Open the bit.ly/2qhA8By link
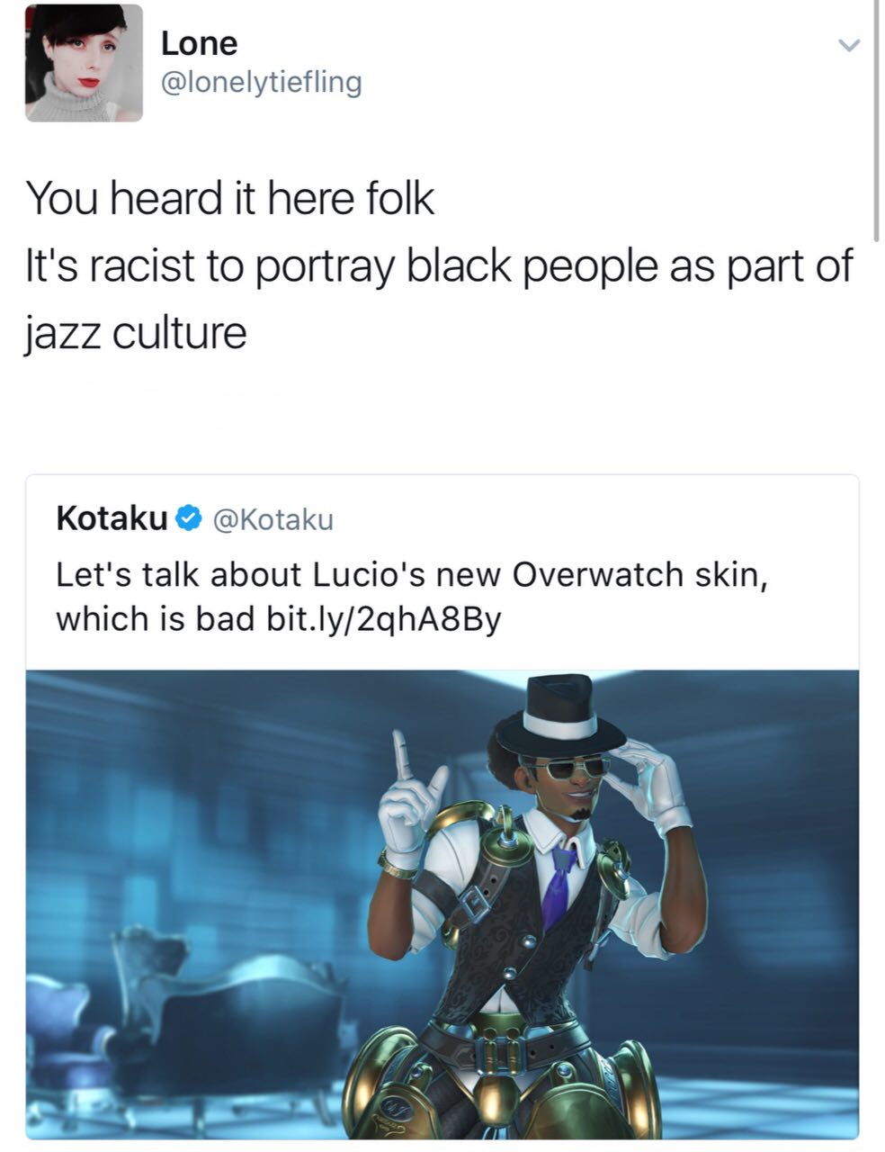885x1152 pixels. 377,619
